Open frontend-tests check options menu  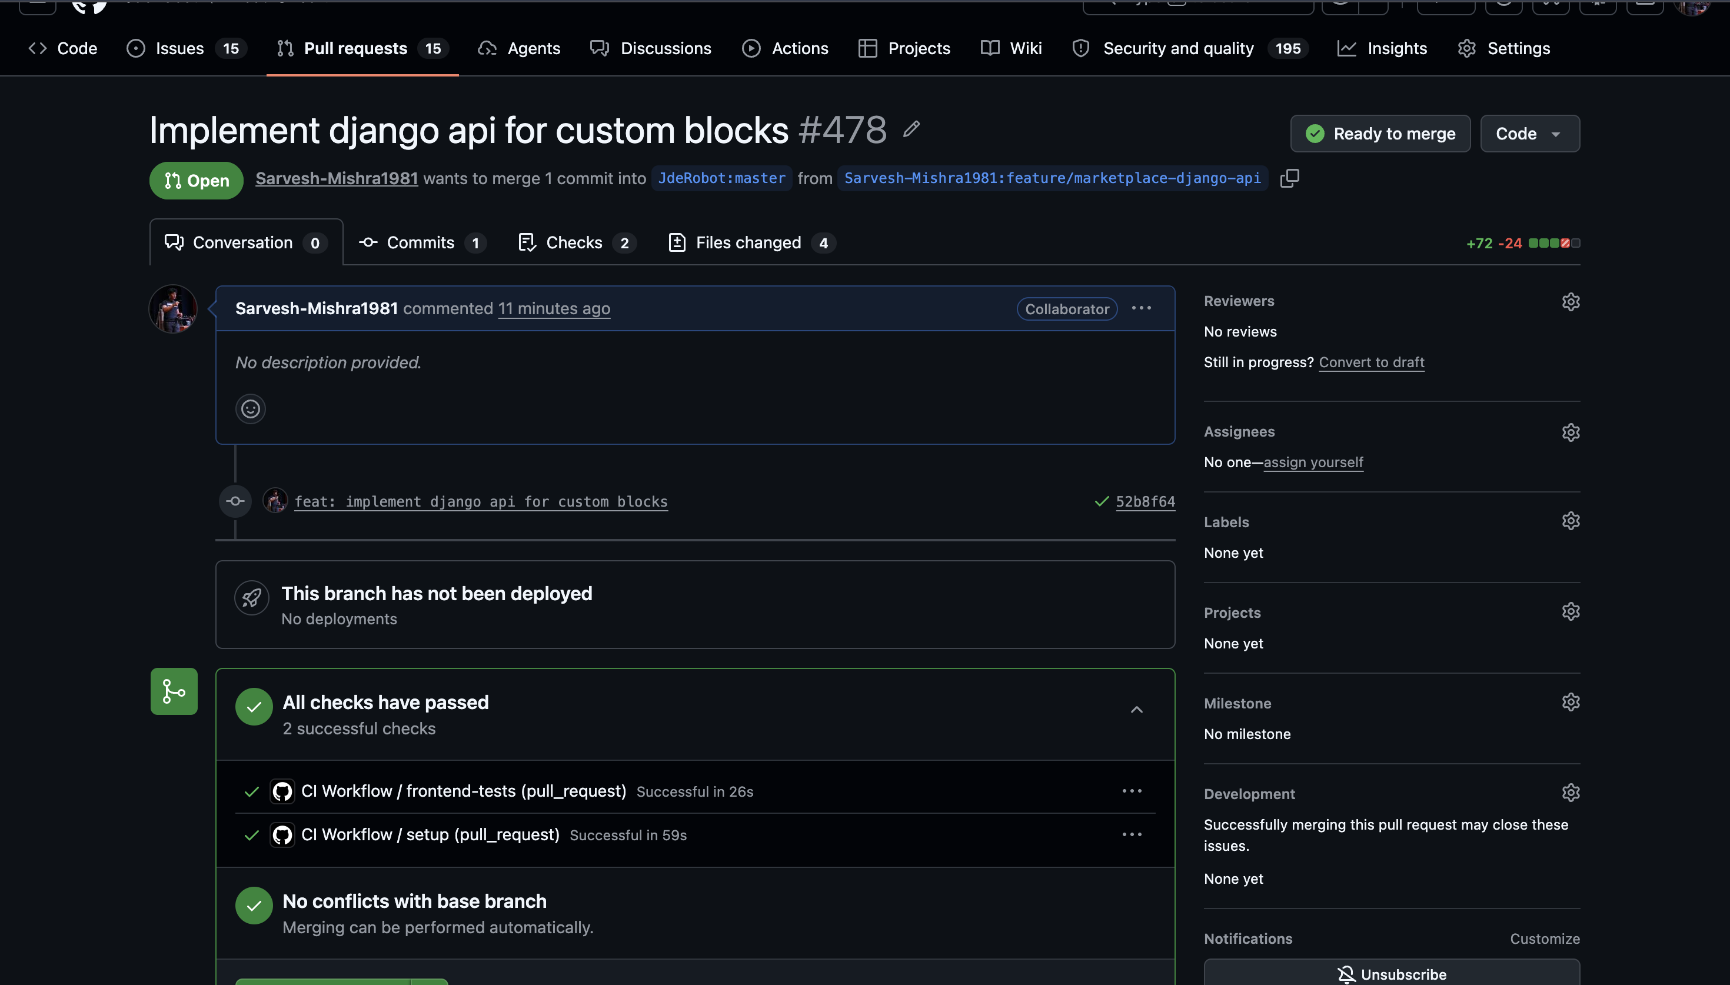(1132, 791)
